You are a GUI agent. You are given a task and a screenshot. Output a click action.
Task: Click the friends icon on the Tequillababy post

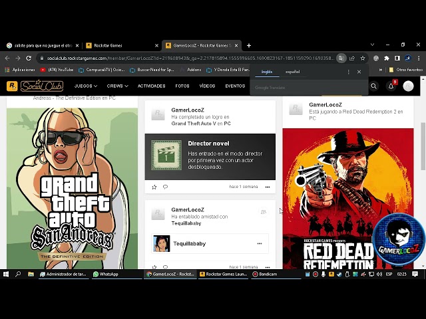[264, 212]
